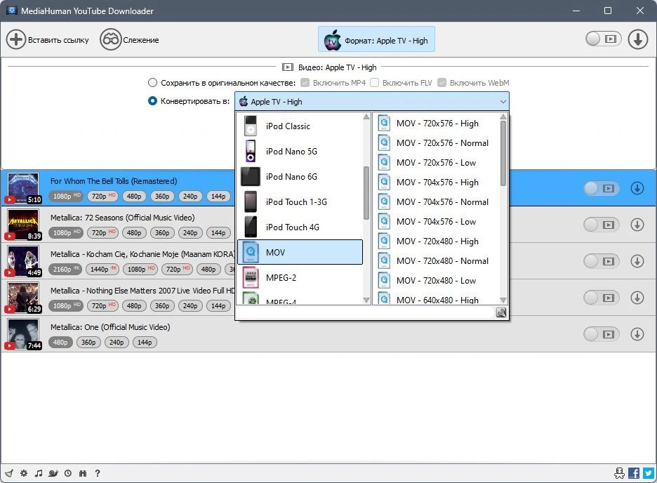The image size is (657, 483).
Task: Download For Whom The Bell Tolls via arrow icon
Action: (x=637, y=188)
